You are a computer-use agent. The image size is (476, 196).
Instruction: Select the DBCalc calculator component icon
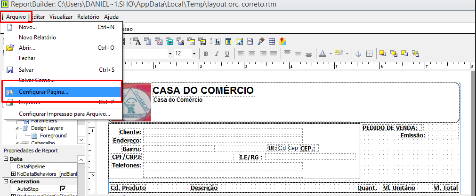click(x=169, y=41)
